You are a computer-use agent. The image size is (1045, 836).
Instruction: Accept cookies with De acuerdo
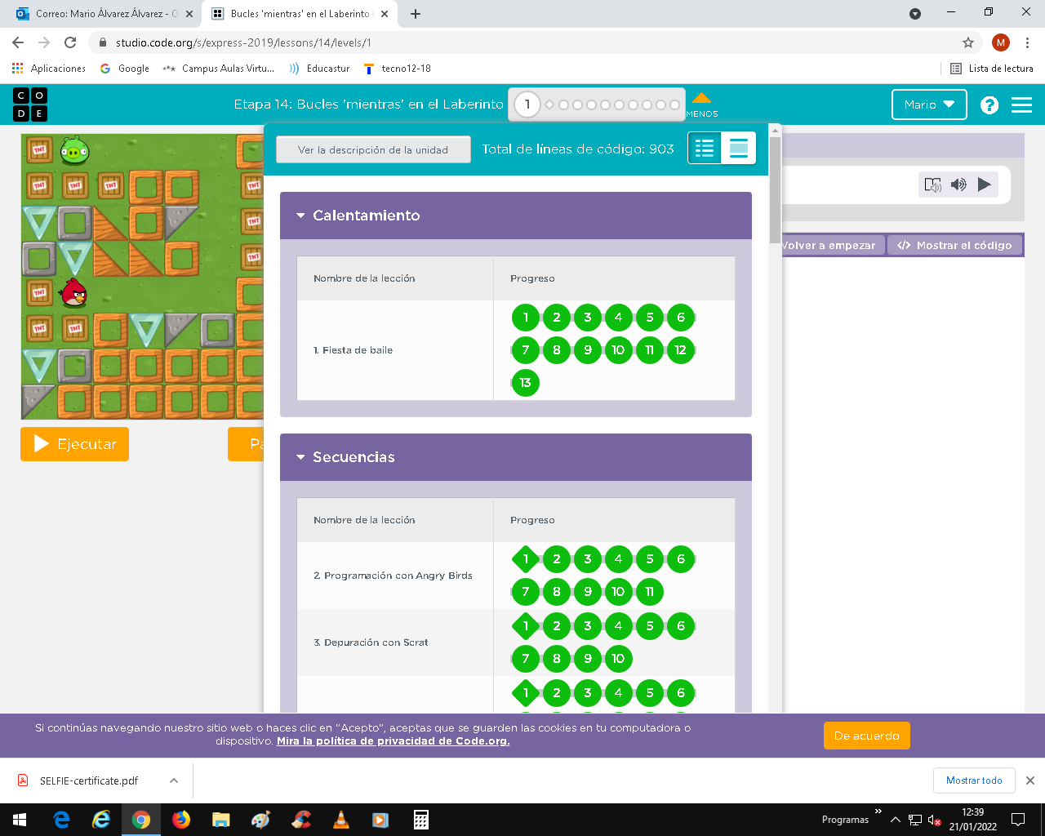[x=867, y=736]
